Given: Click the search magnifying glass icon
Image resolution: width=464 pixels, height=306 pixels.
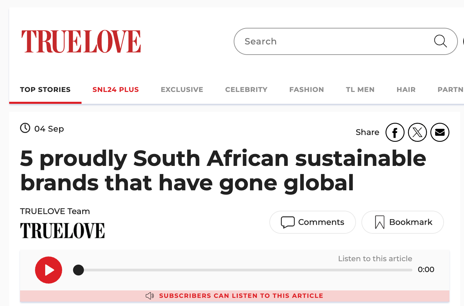Looking at the screenshot, I should click(440, 41).
